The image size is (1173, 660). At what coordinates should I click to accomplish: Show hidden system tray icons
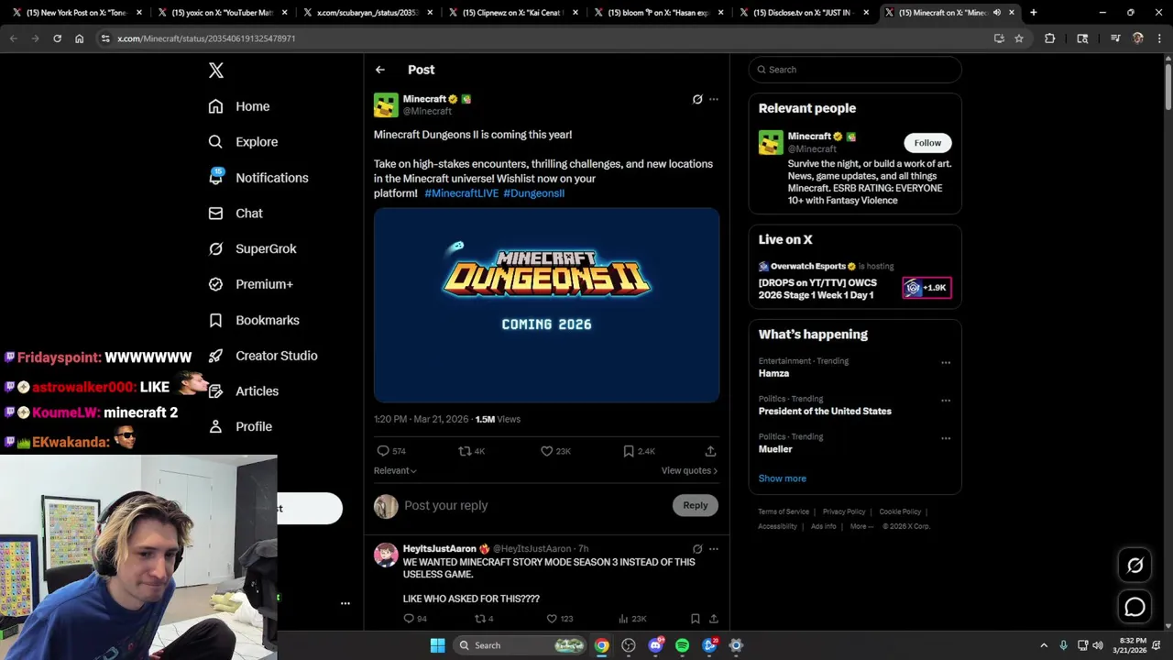click(1043, 645)
